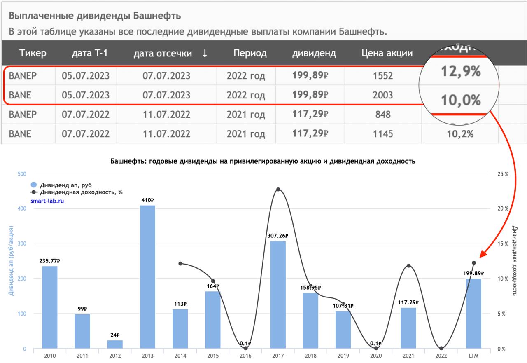Click the Цена акции column header
The image size is (527, 363).
(x=387, y=53)
